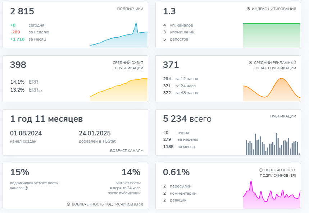Click the 1.3 citation index value
The width and height of the screenshot is (309, 213).
(x=169, y=11)
